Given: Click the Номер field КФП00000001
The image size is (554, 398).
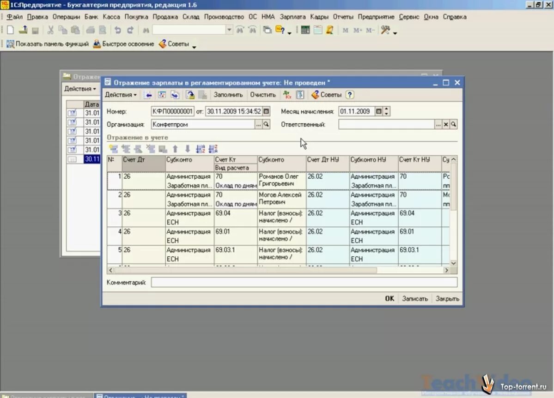Looking at the screenshot, I should coord(172,112).
